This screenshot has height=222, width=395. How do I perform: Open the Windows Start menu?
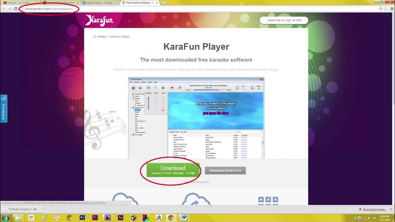point(6,218)
